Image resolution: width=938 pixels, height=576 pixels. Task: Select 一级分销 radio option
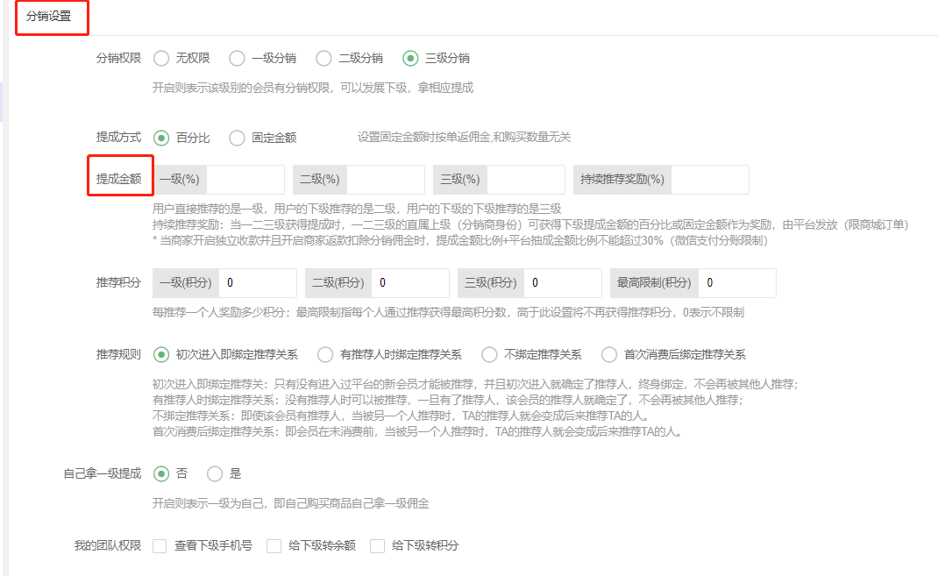point(237,59)
